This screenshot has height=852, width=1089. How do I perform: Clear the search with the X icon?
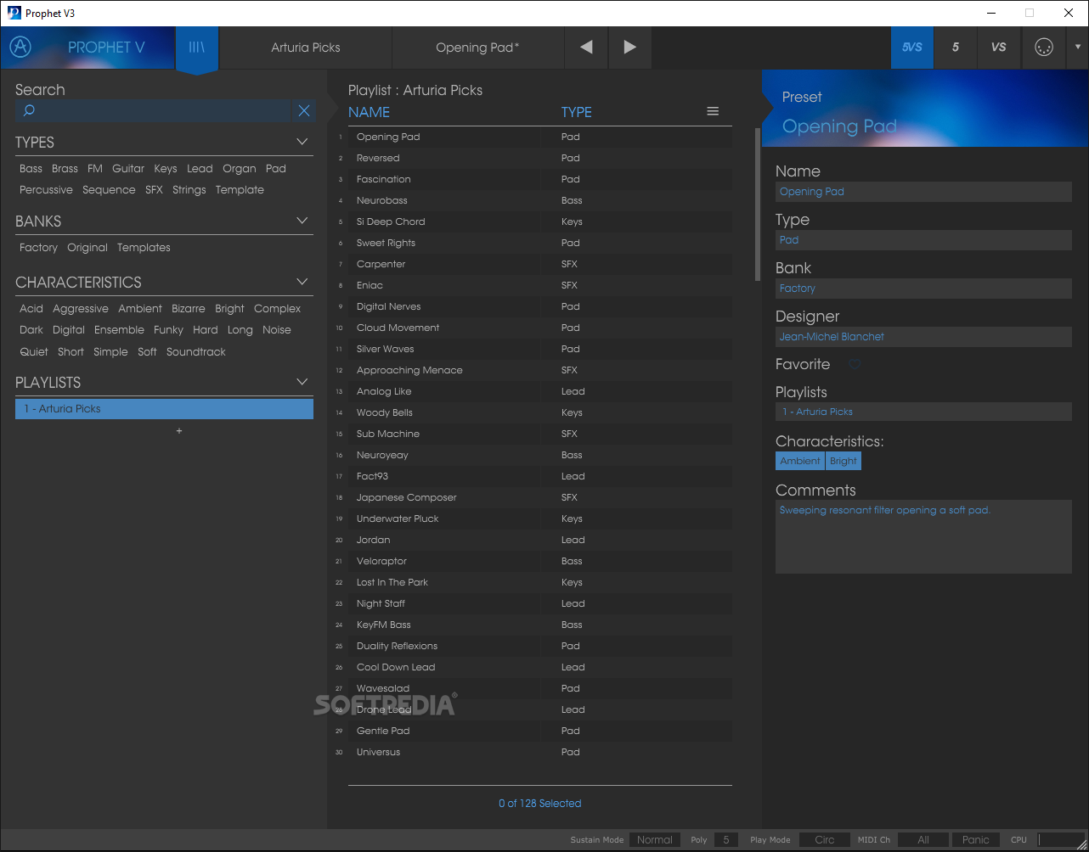tap(304, 110)
